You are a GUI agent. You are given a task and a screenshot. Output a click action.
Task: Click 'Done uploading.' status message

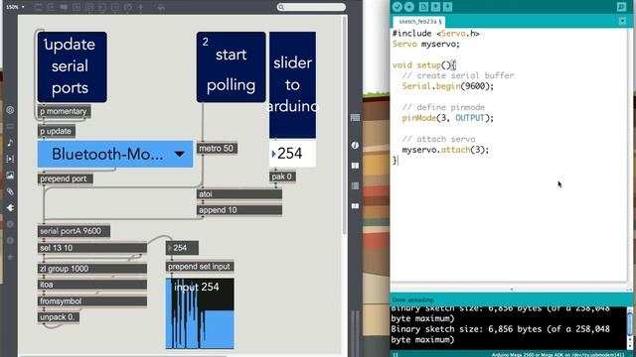pyautogui.click(x=412, y=299)
